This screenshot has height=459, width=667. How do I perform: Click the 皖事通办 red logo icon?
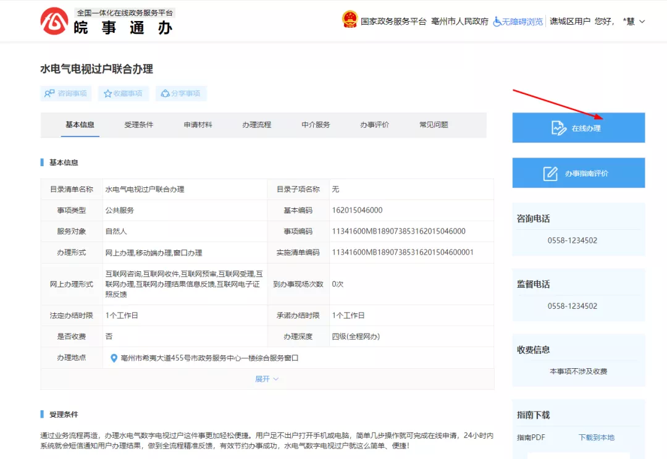click(54, 21)
